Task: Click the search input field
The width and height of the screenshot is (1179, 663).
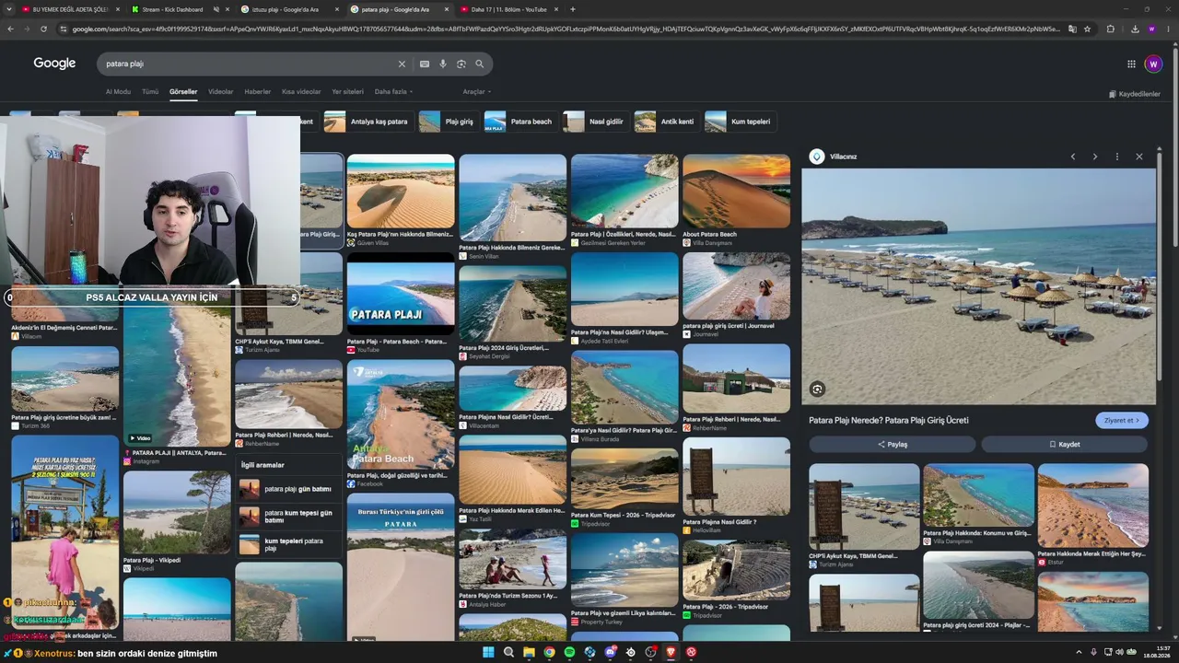Action: click(249, 64)
